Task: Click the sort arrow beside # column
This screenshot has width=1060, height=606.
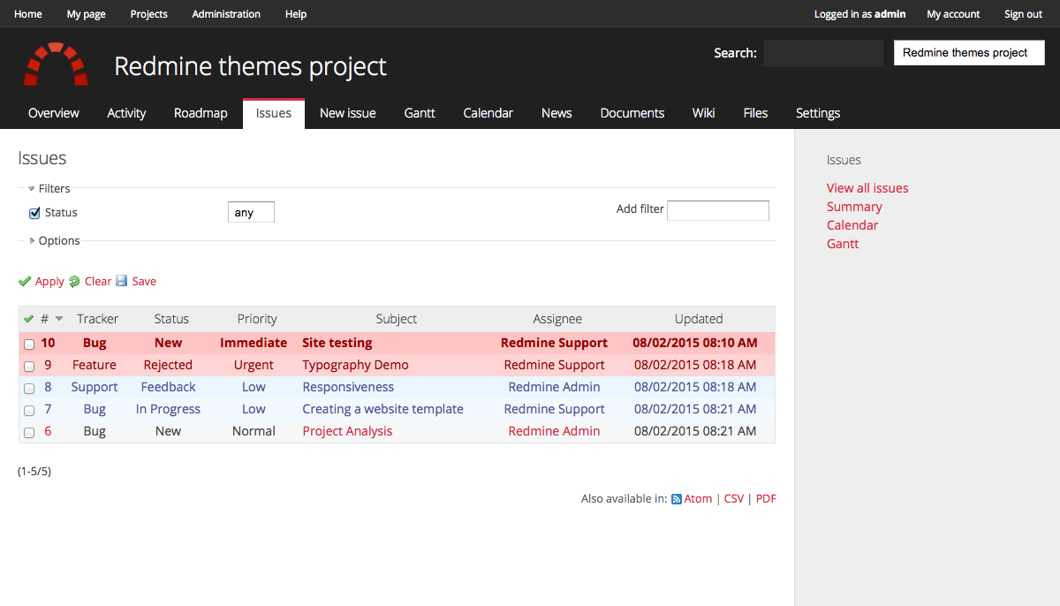Action: point(59,319)
